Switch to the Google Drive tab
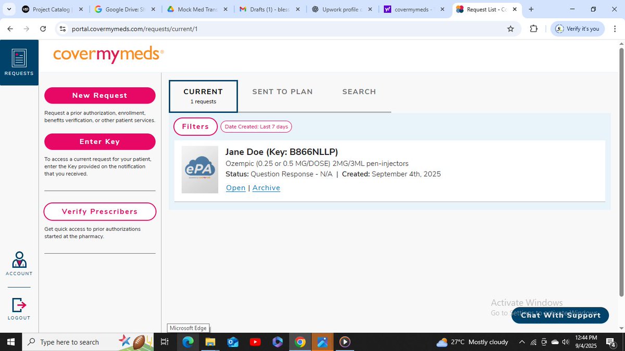This screenshot has height=351, width=625. (124, 9)
